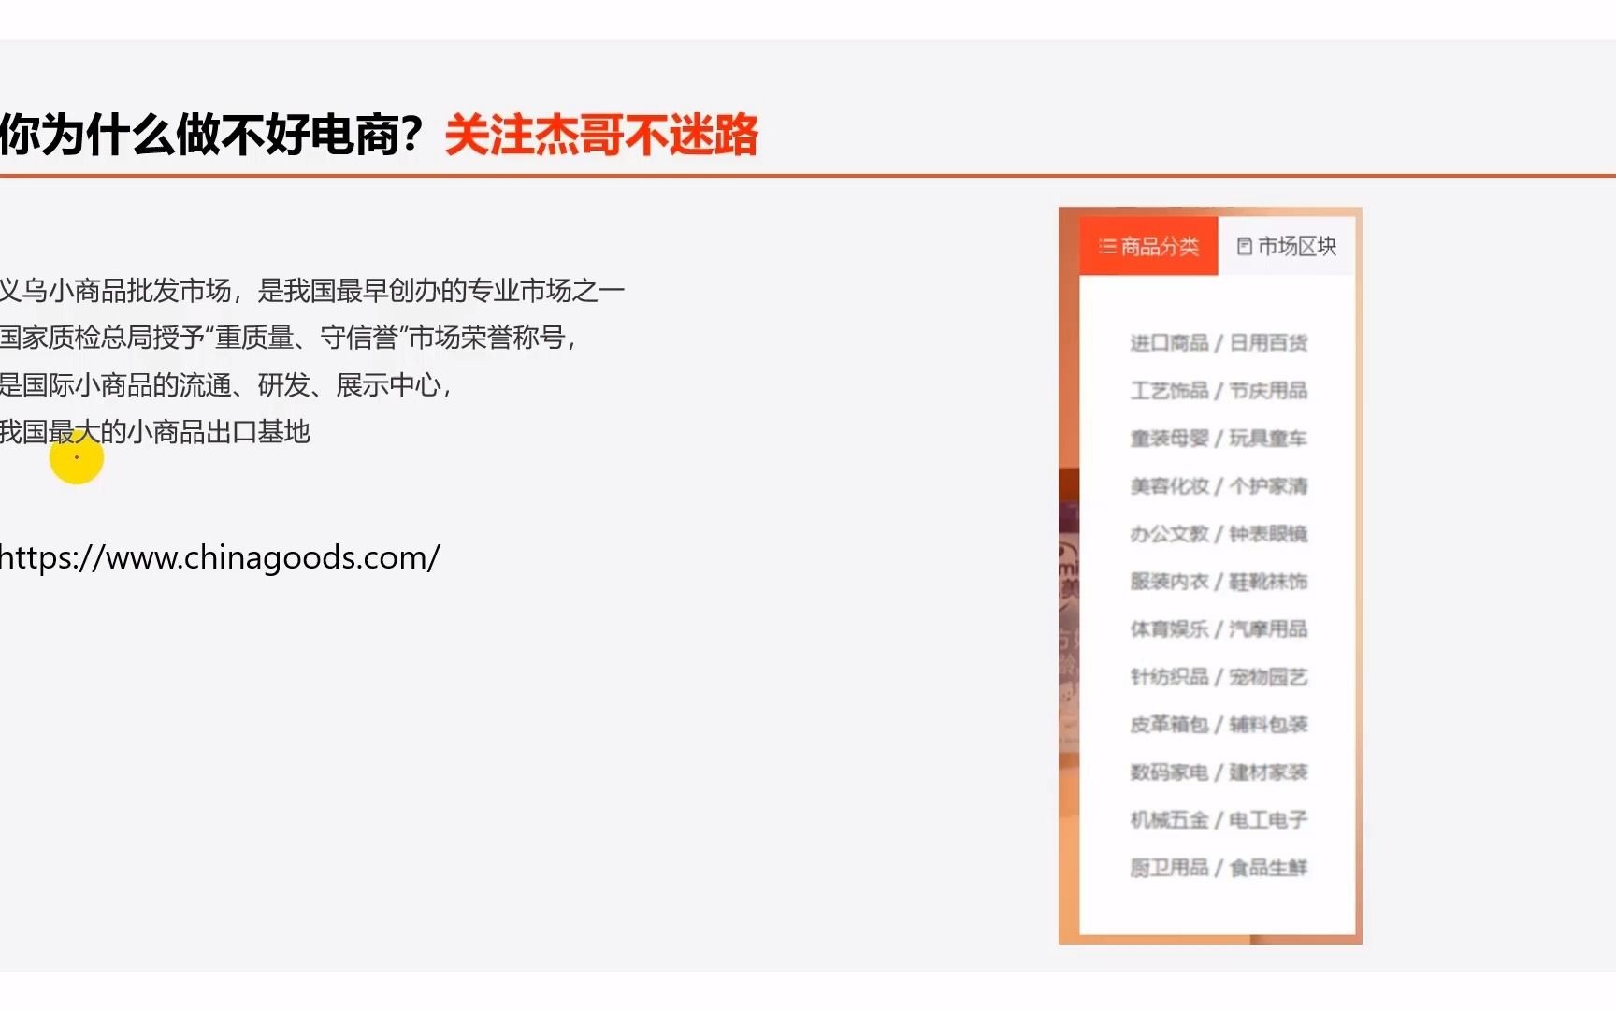Click the red text 关注杰哥不迷路

tap(601, 135)
